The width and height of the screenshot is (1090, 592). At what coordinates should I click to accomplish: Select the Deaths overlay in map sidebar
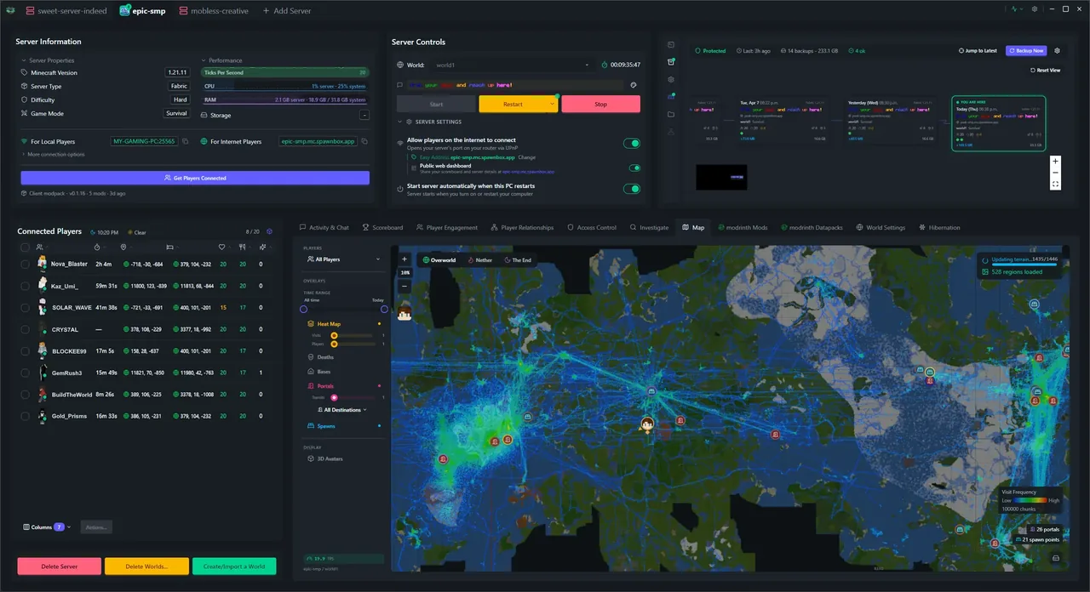click(324, 356)
